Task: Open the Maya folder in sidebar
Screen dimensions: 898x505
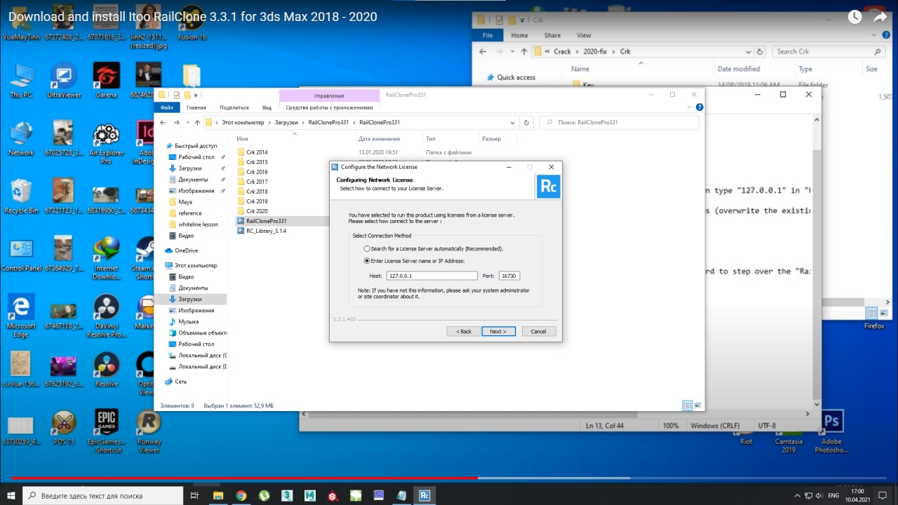Action: (185, 202)
